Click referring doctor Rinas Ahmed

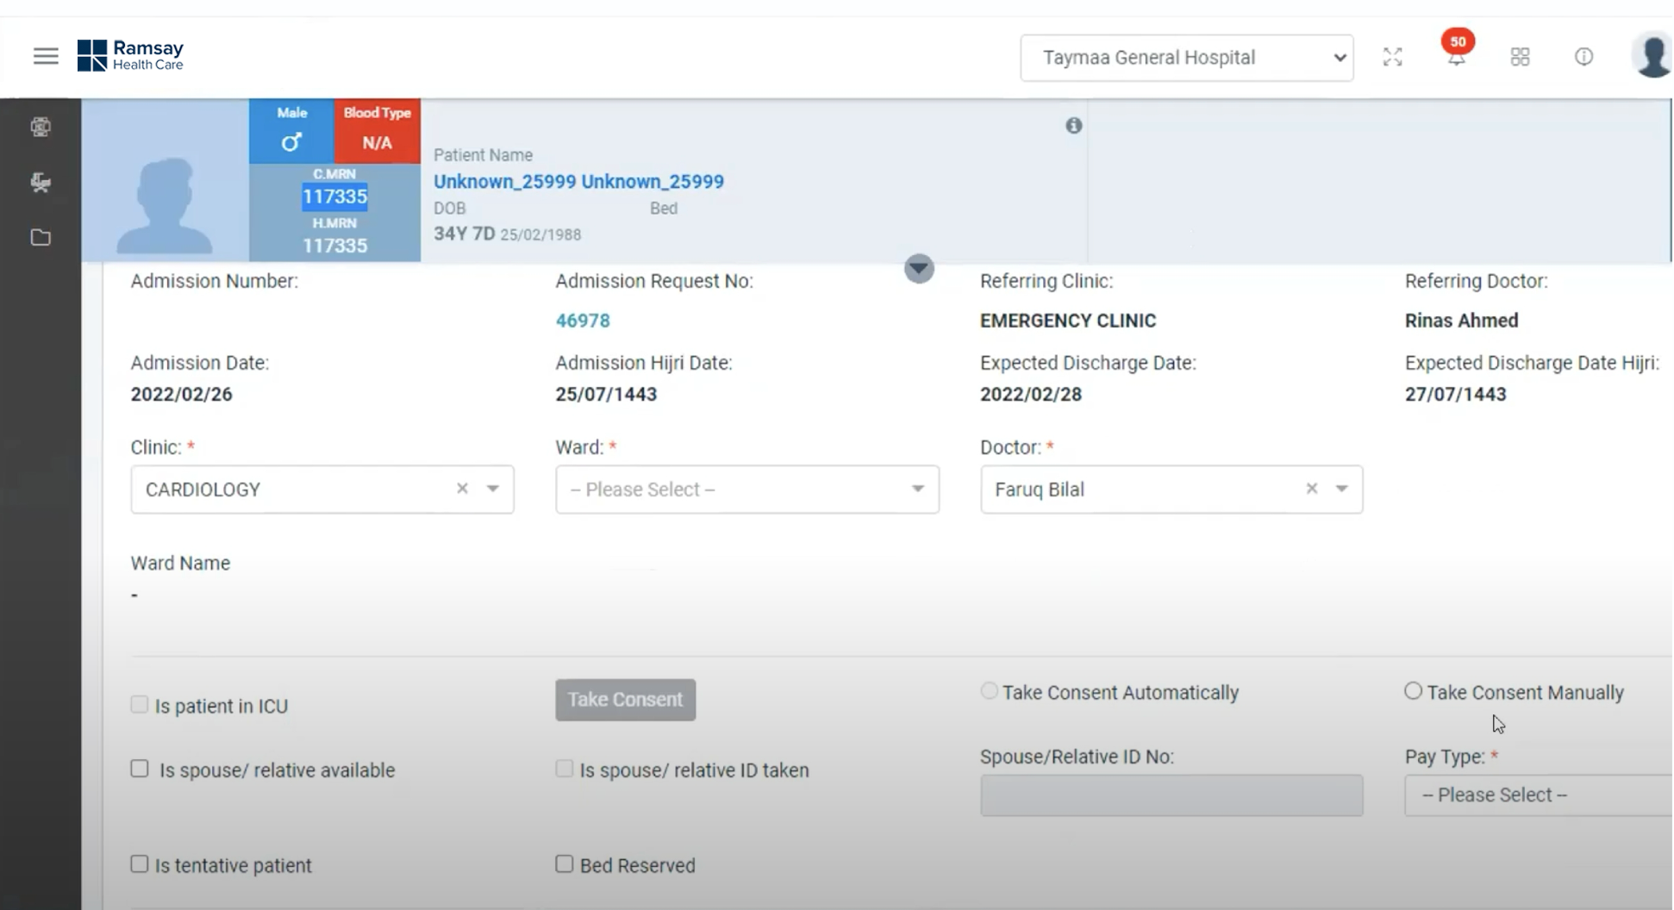1461,321
